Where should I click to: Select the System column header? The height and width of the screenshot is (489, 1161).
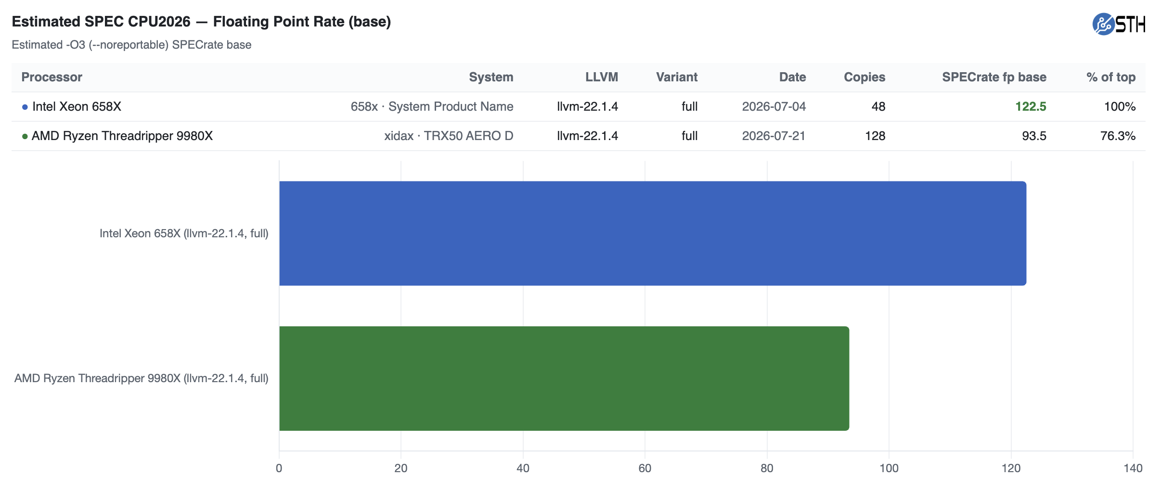[491, 77]
